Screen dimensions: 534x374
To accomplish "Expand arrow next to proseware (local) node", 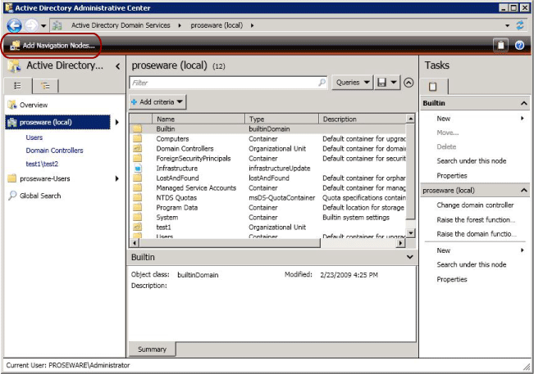I will click(x=117, y=122).
